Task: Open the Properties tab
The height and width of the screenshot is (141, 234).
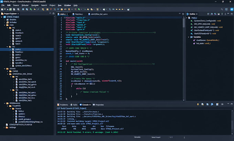Action: click(98, 105)
